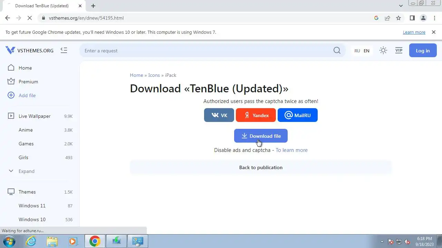Open Icons in the breadcrumb
442x248 pixels.
pos(154,75)
